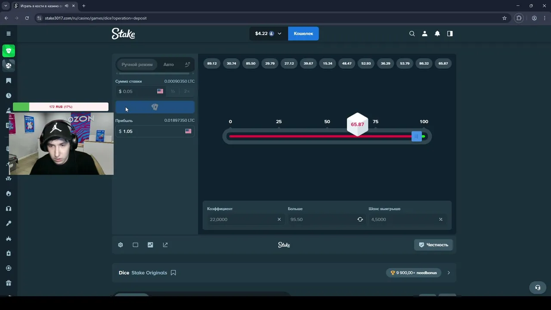Click the US flag in profit field
The image size is (551, 310).
(x=188, y=131)
